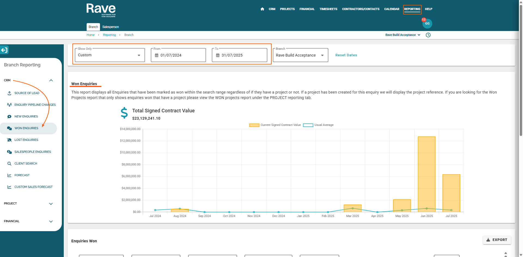Click the Jun 2025 bar in chart
Viewport: 523px width, 257px height.
pos(427,174)
